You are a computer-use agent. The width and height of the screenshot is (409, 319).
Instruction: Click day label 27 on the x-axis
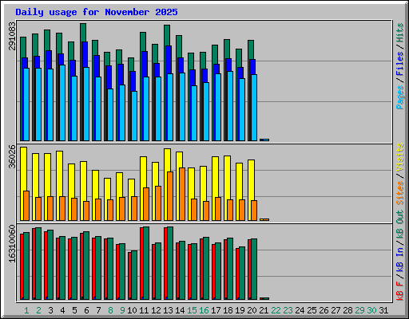(x=336, y=310)
